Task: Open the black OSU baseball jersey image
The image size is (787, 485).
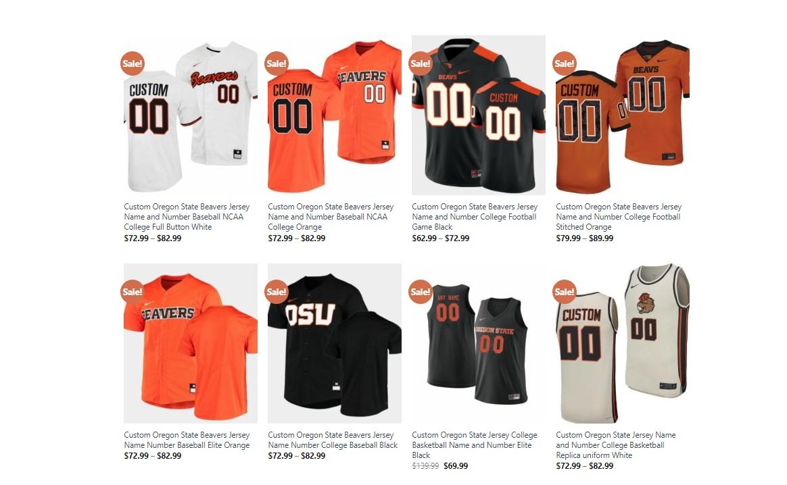Action: coord(335,344)
